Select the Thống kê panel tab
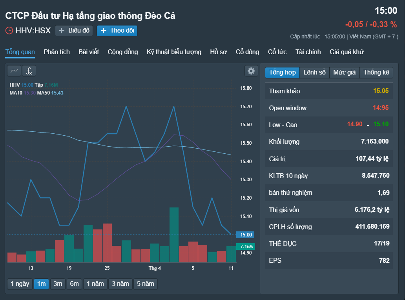The image size is (405, 300). (376, 73)
